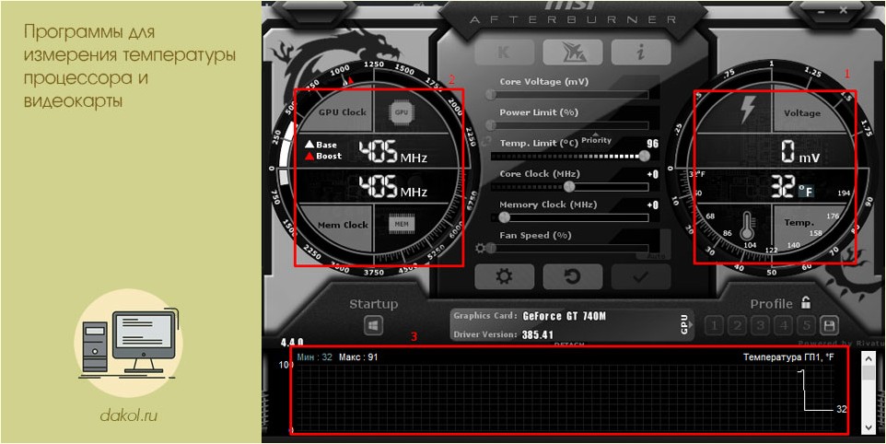Click the 'Макс : 91' value
This screenshot has width=886, height=444.
[x=358, y=357]
